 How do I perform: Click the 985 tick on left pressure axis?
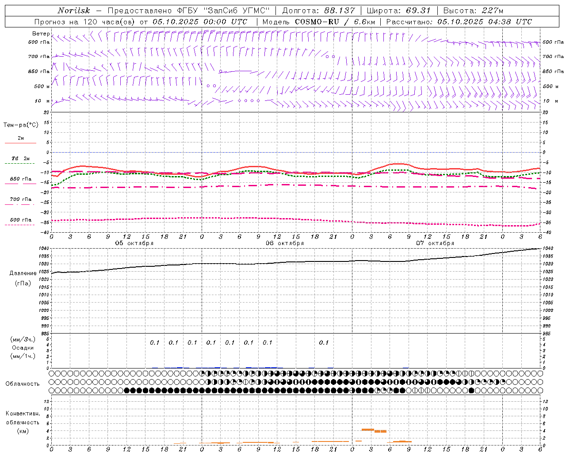[46, 334]
